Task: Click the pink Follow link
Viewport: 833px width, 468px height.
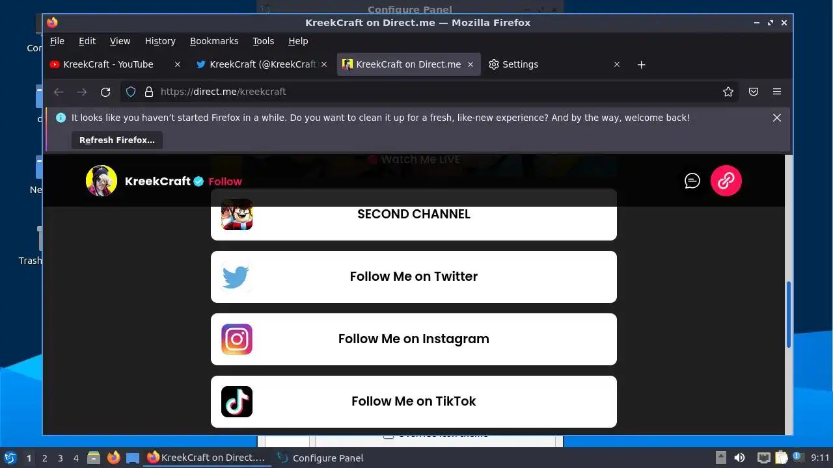Action: click(225, 181)
